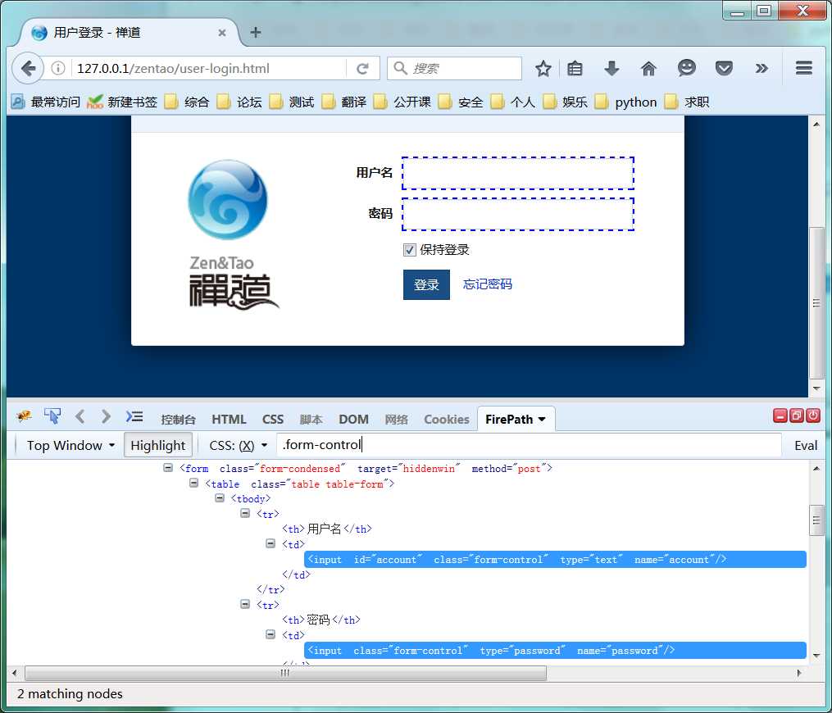Viewport: 832px width, 713px height.
Task: Reload the page with refresh icon
Action: pyautogui.click(x=362, y=69)
